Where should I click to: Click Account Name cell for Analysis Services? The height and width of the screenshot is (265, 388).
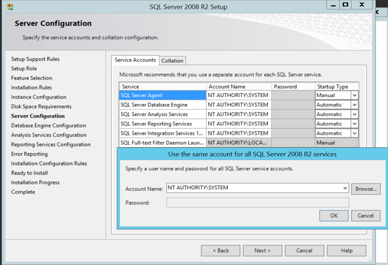(239, 114)
